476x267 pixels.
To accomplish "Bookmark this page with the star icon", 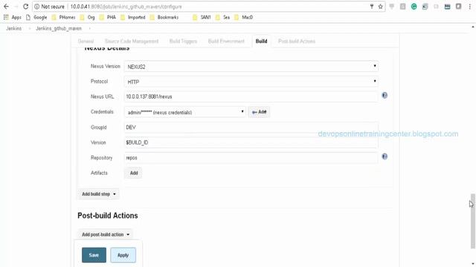I will tap(380, 7).
